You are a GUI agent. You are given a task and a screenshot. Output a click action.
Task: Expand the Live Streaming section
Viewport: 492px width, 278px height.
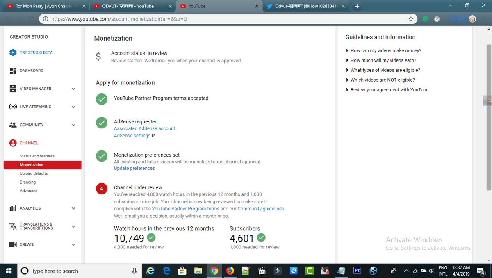click(x=73, y=107)
